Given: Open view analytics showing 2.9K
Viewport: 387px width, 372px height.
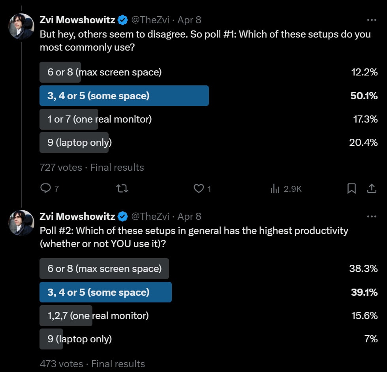Looking at the screenshot, I should 286,189.
